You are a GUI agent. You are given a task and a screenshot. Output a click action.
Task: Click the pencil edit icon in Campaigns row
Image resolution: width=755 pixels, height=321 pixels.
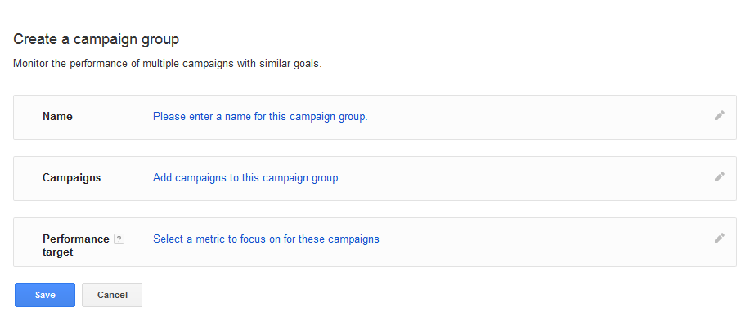[x=719, y=176]
